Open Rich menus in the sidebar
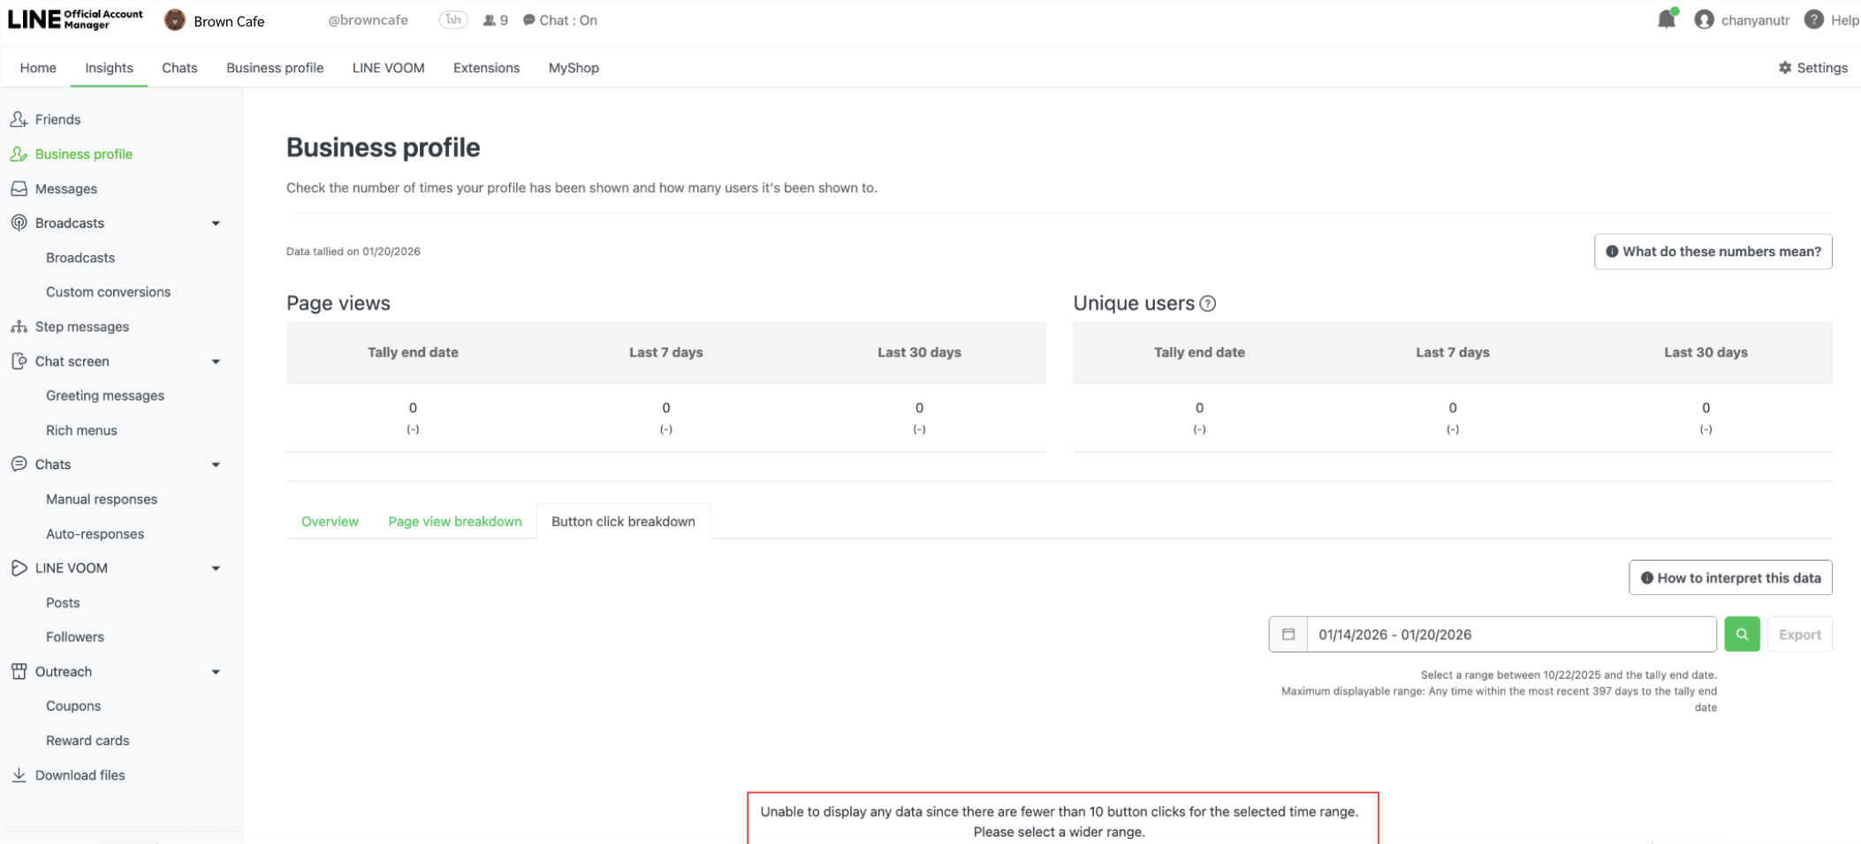This screenshot has width=1861, height=844. [81, 431]
